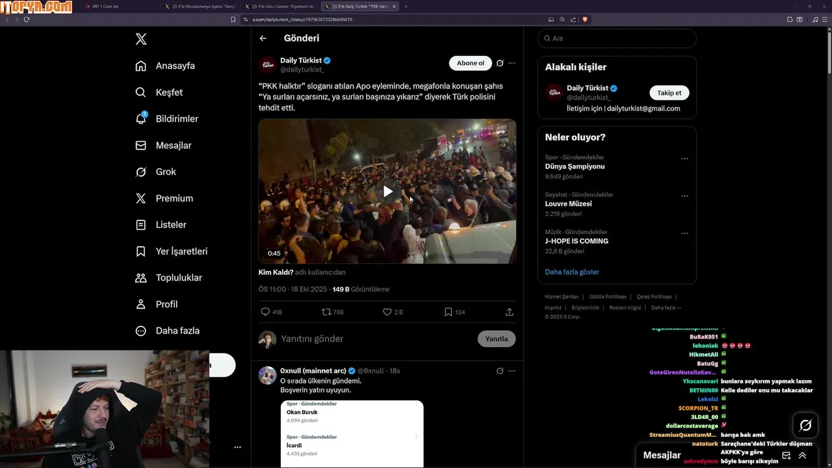Click share icon on the post
832x468 pixels.
point(510,312)
